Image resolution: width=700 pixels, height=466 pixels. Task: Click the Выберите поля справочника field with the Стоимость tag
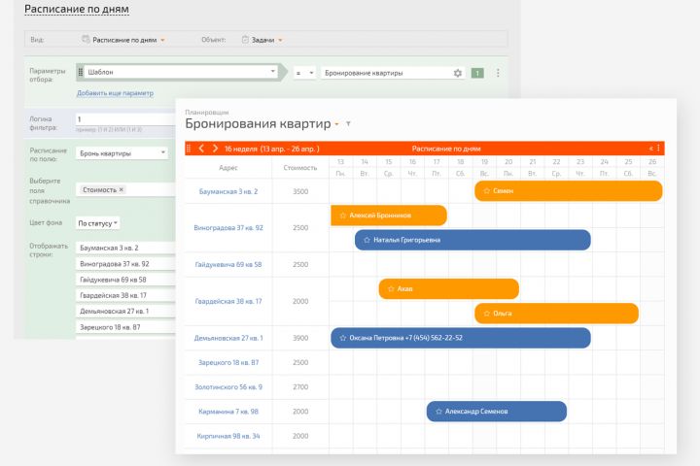pyautogui.click(x=125, y=189)
